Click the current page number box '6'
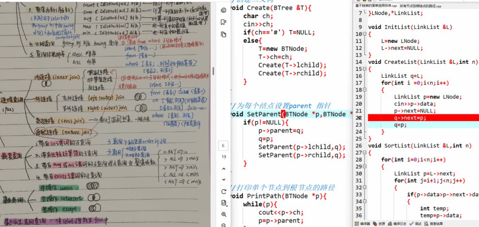Screen dimensions: 479x227 click(223, 146)
